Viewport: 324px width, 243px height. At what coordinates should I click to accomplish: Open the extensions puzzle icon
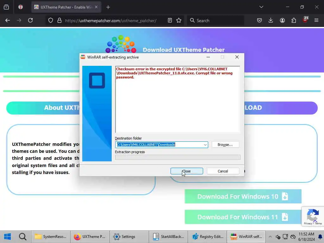(x=294, y=21)
